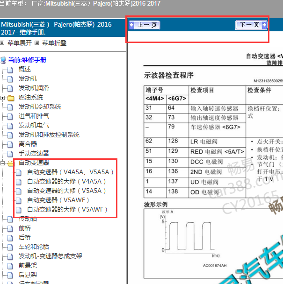Image resolution: width=283 pixels, height=284 pixels.
Task: Click the page icon next to 发动机和排放控制系统
Action: pyautogui.click(x=10, y=135)
